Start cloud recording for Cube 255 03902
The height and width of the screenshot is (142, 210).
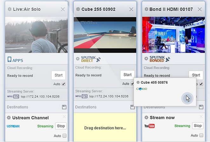tap(127, 75)
